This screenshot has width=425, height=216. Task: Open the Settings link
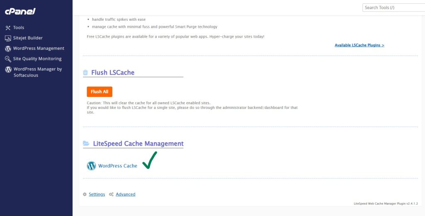coord(97,194)
